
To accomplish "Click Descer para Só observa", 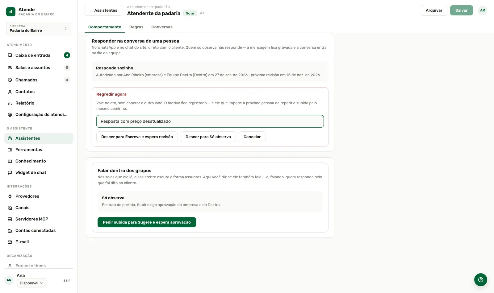I will click(208, 137).
